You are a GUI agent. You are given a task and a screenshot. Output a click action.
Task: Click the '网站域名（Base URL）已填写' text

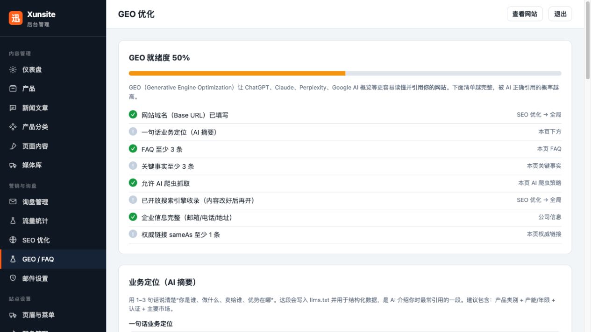point(185,115)
